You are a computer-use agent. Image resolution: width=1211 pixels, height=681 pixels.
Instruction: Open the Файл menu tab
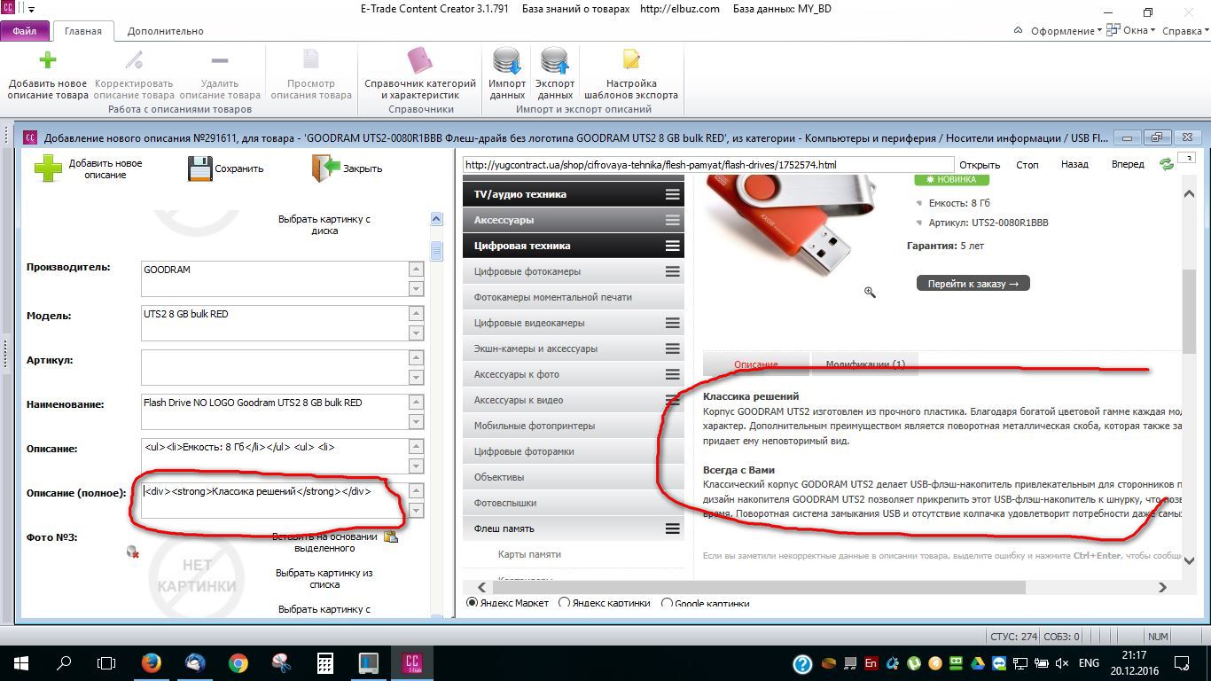click(25, 31)
